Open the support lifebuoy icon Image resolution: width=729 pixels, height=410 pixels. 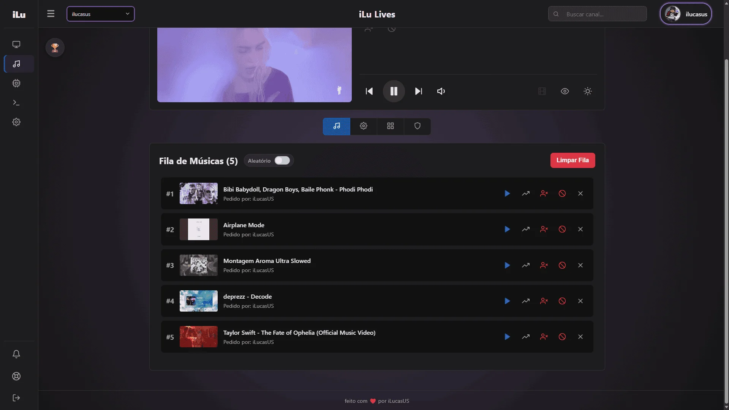tap(16, 376)
